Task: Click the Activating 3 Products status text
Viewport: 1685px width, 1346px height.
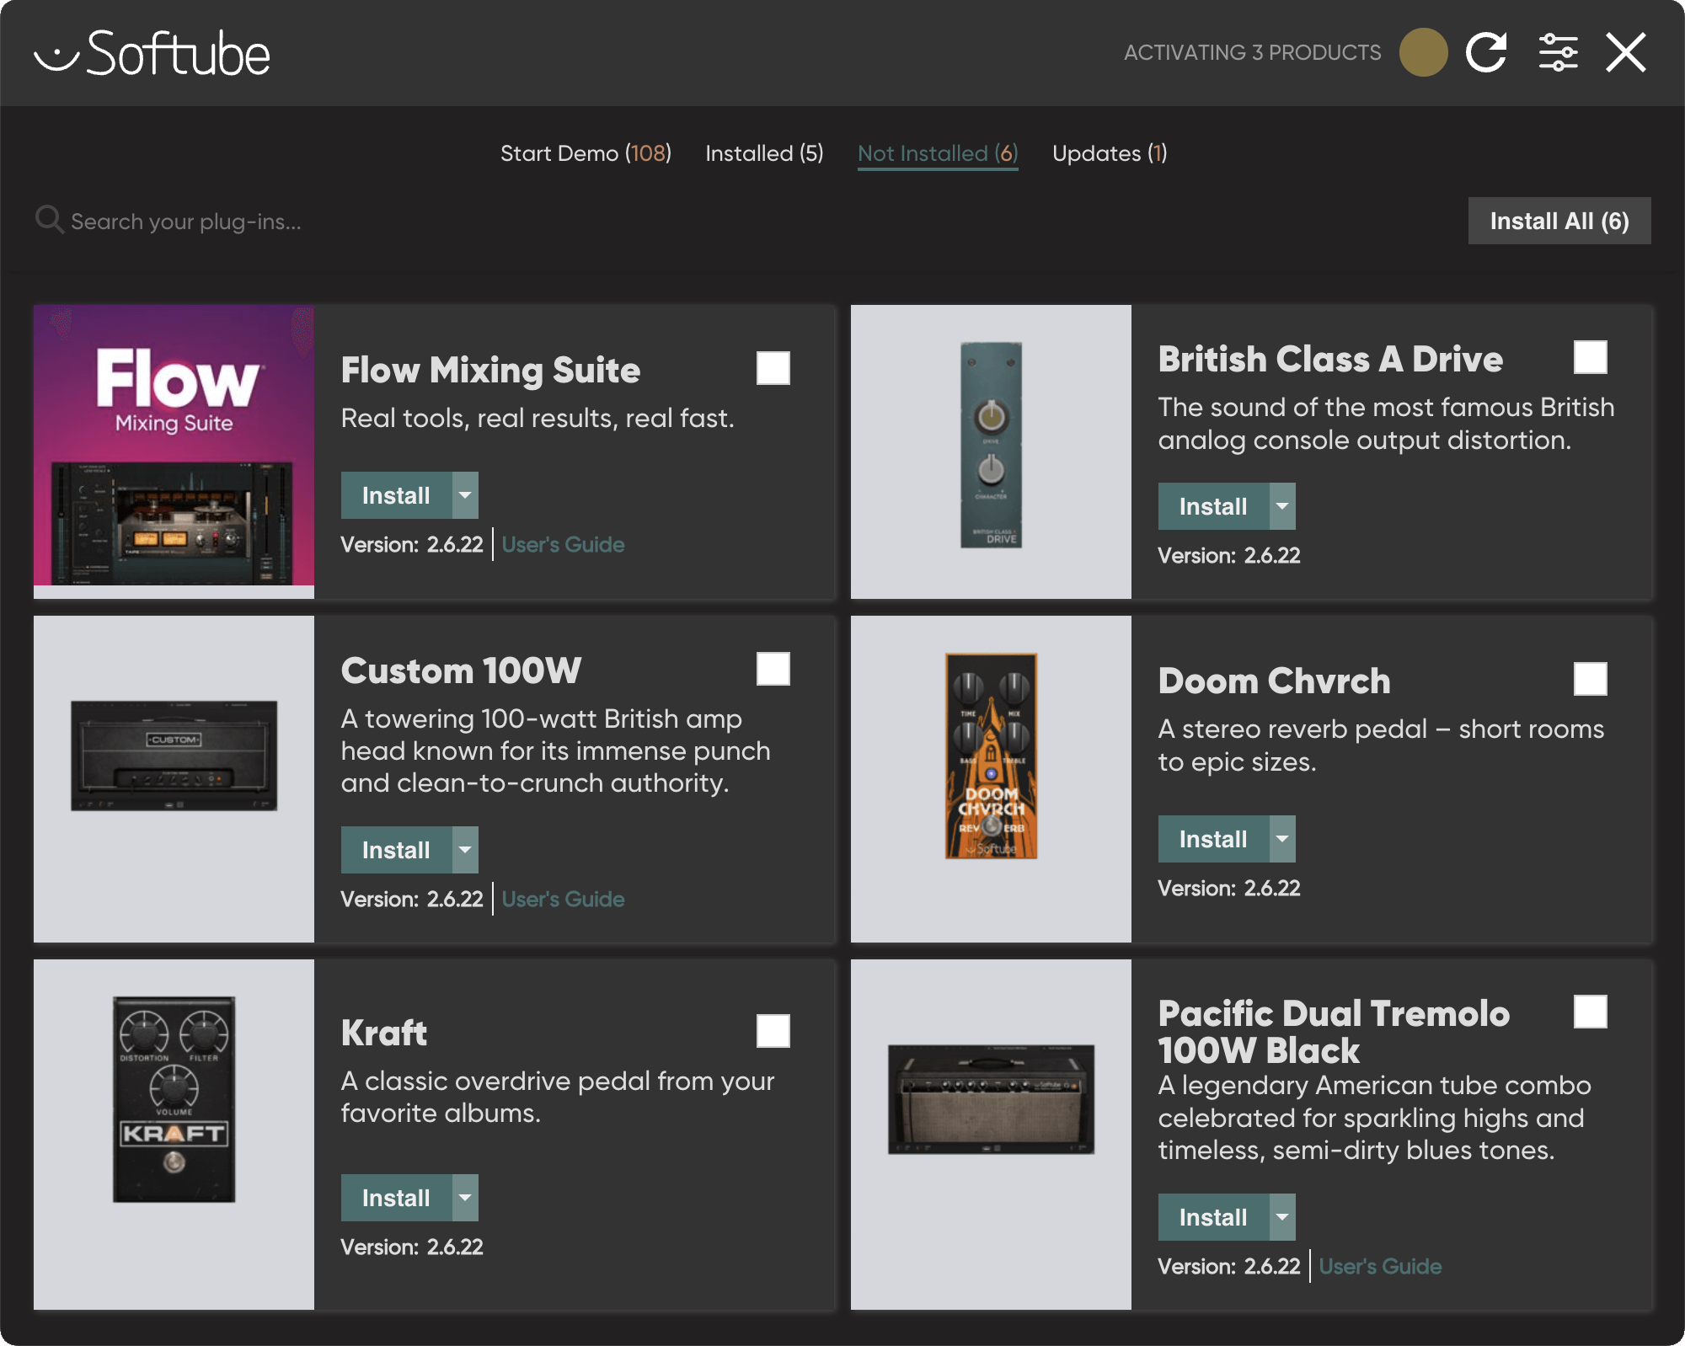Action: (x=1252, y=52)
